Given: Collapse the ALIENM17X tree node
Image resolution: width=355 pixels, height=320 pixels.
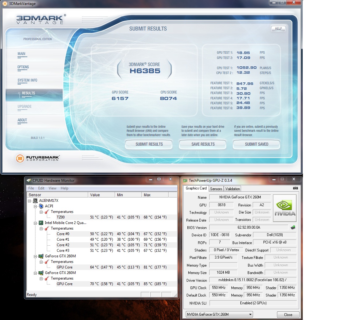Looking at the screenshot, I should pos(30,201).
